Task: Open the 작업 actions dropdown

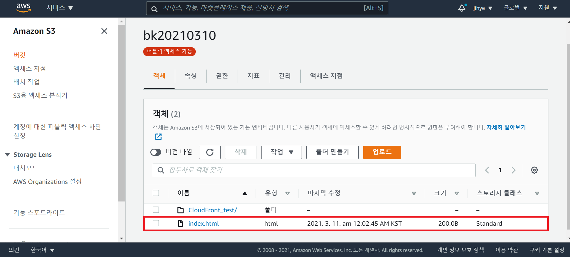Action: [x=282, y=152]
